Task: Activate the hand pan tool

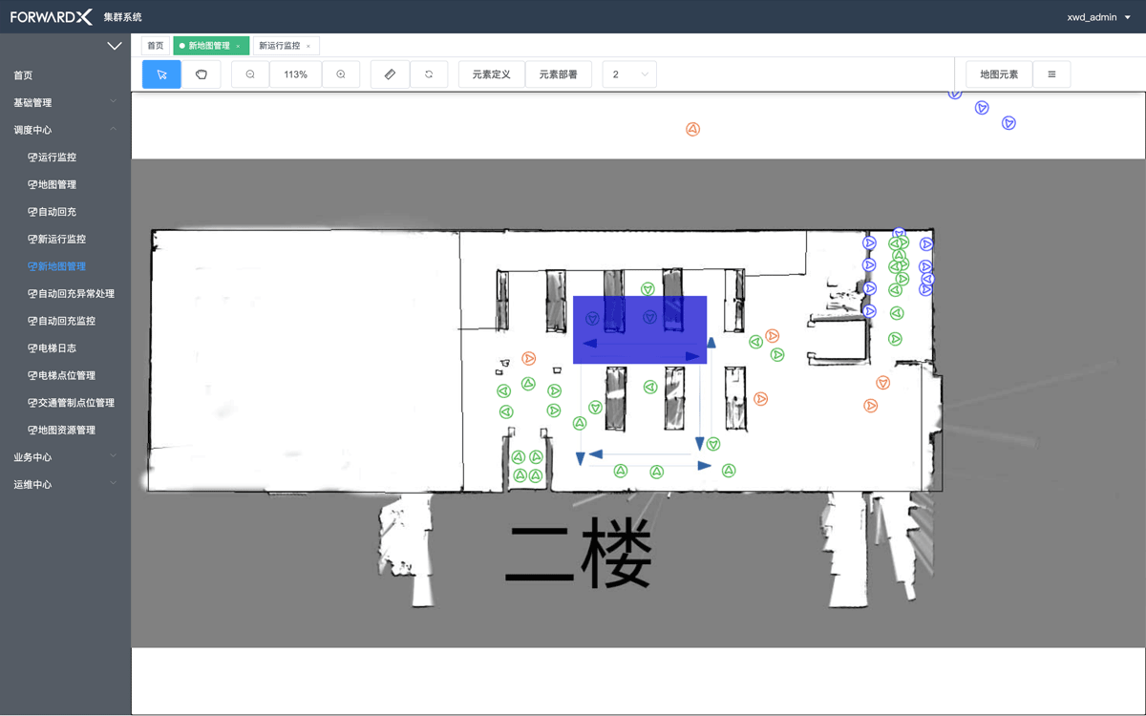Action: (x=202, y=74)
